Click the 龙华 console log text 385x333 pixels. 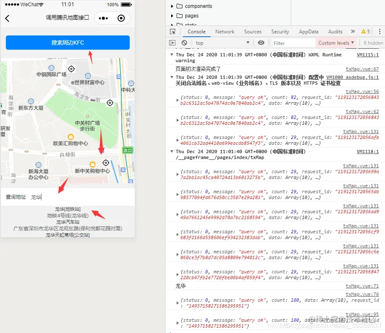click(x=180, y=286)
